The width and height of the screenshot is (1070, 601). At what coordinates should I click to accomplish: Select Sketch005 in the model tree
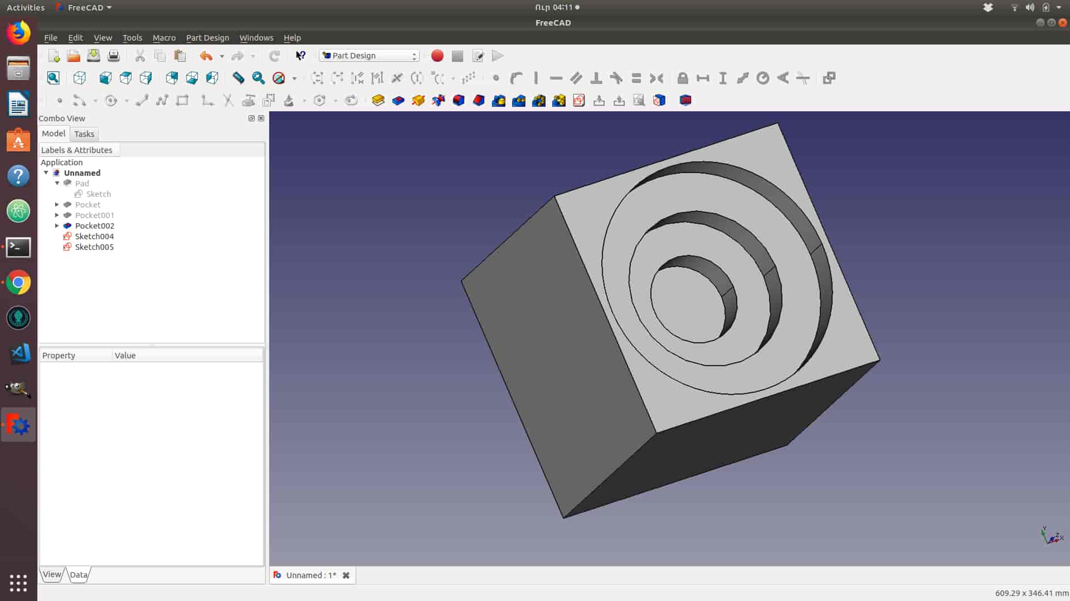tap(94, 247)
